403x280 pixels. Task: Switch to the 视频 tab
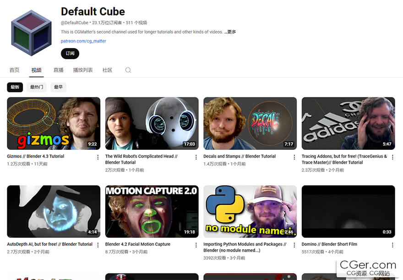37,70
